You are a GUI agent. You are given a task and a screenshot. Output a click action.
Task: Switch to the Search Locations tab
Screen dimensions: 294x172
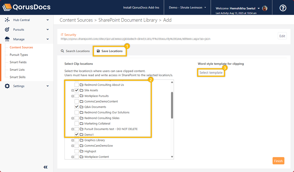tap(75, 51)
